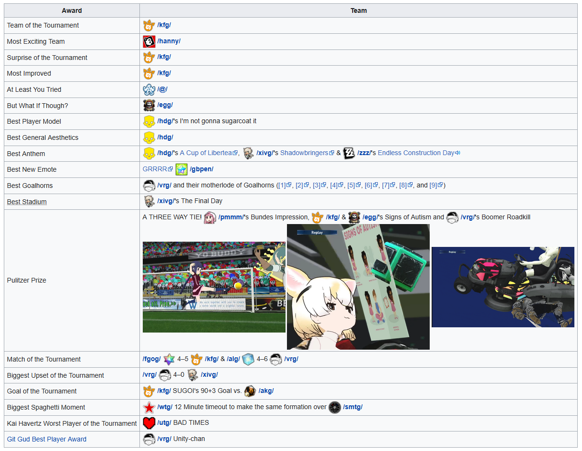Open the Signs of Autism replay thumbnail
Viewport: 582px width, 451px height.
point(358,287)
